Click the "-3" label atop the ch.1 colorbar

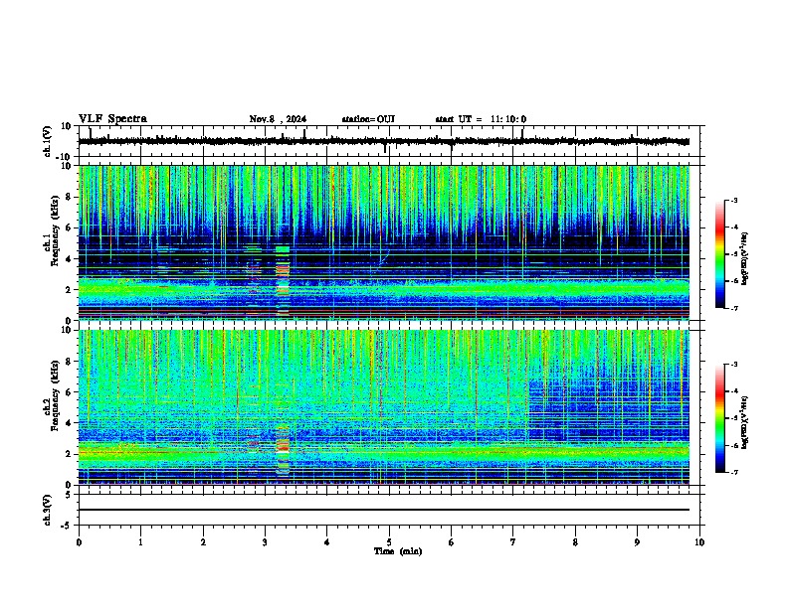tap(733, 200)
